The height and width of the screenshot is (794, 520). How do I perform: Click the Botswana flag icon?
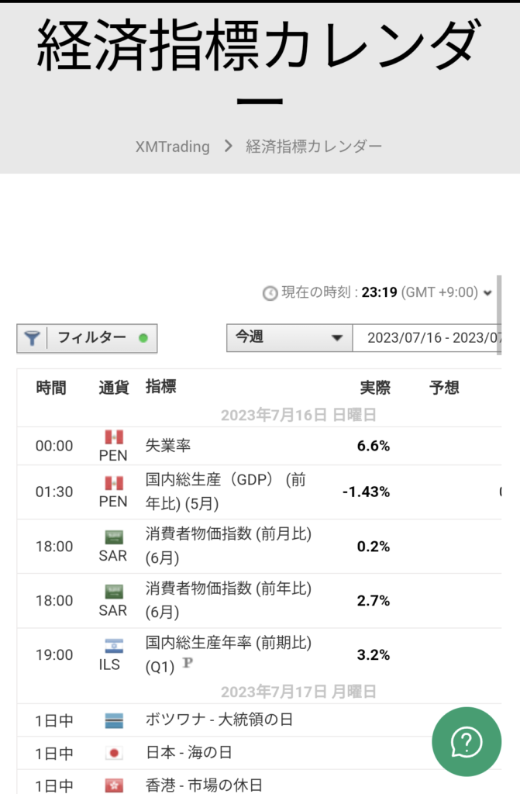(114, 720)
